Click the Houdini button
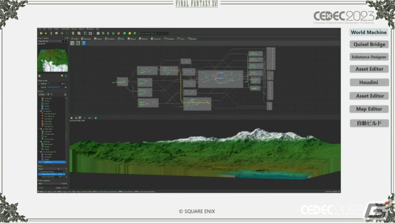 coord(369,82)
